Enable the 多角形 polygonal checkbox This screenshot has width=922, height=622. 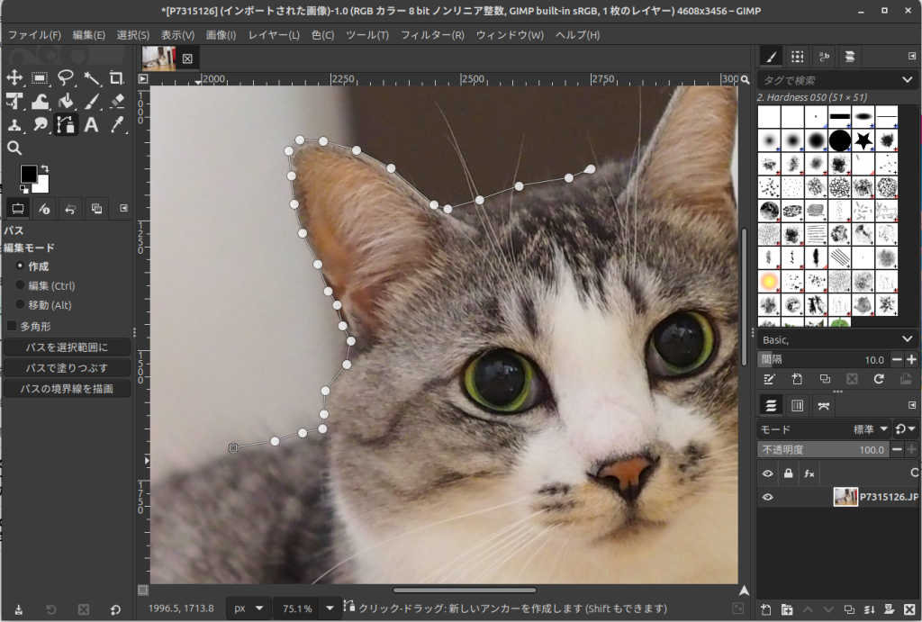(x=12, y=326)
